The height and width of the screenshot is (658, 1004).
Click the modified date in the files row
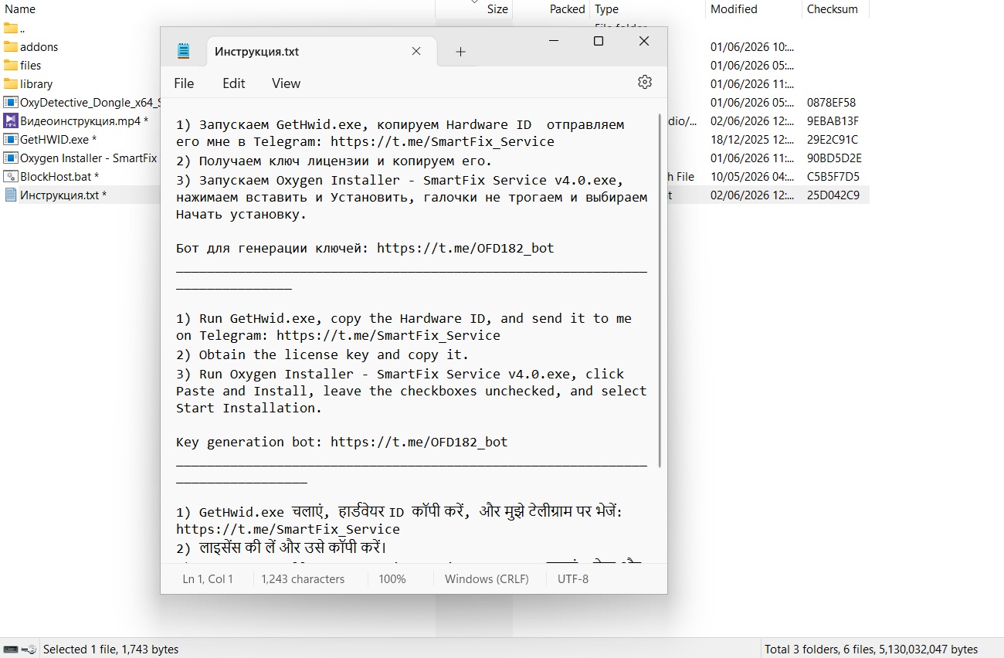752,66
